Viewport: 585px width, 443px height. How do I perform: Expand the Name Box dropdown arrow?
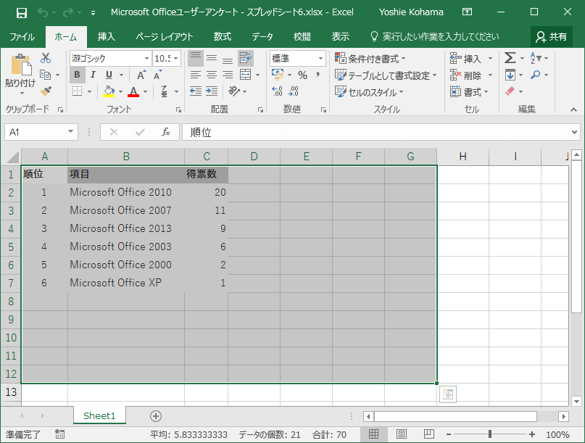tap(70, 132)
